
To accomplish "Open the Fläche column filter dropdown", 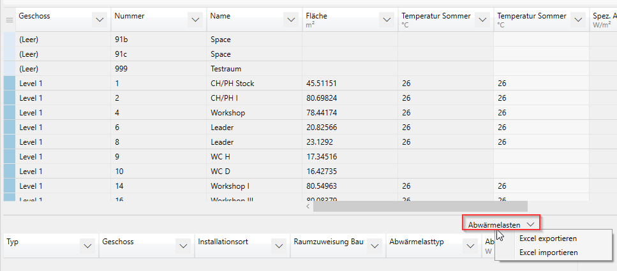I will [x=387, y=20].
